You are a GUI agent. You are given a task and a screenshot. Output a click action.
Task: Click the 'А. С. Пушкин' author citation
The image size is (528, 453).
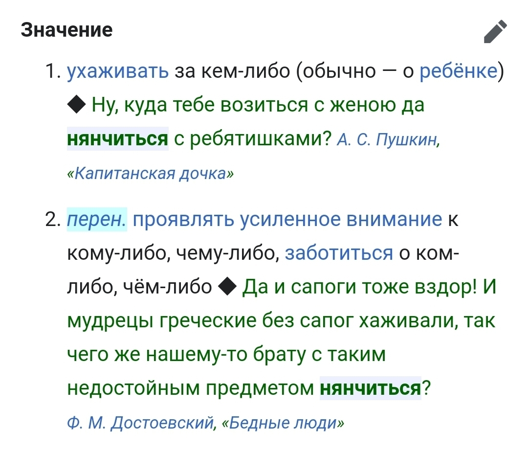388,140
